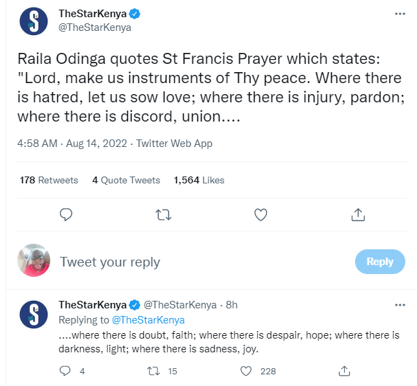Open TheStarKenya profile avatar at top
Viewport: 417px width, 386px height.
point(34,21)
